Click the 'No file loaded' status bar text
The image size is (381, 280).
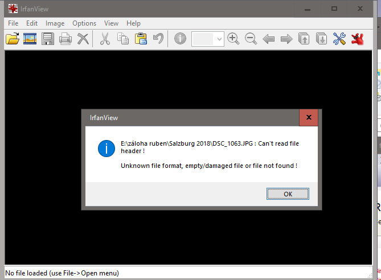tap(62, 273)
